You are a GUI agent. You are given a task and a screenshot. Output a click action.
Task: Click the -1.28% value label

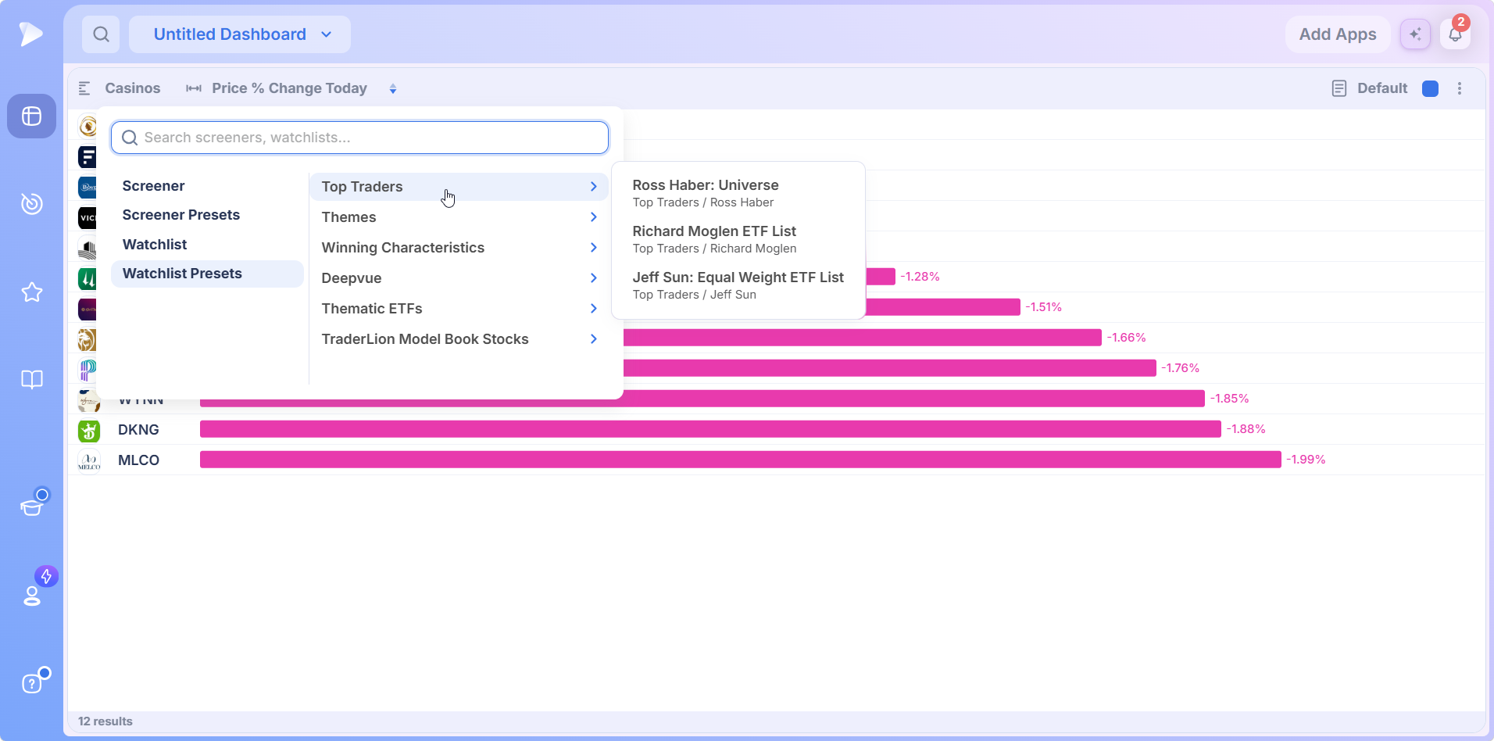click(920, 277)
